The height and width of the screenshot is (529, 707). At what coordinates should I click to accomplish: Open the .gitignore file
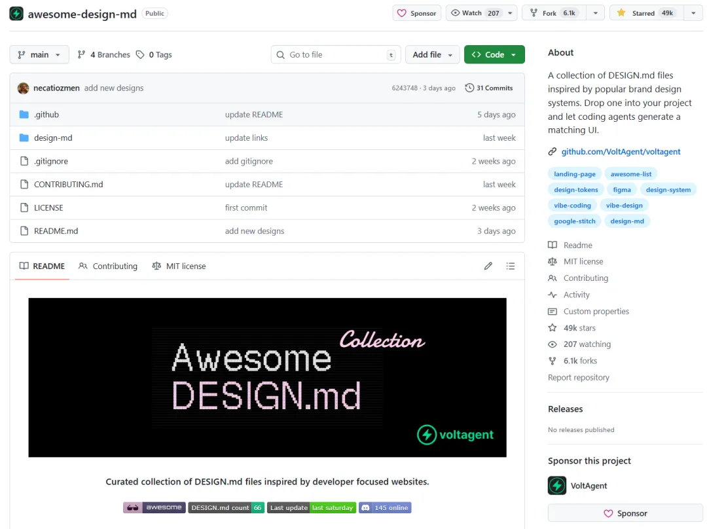pos(51,161)
